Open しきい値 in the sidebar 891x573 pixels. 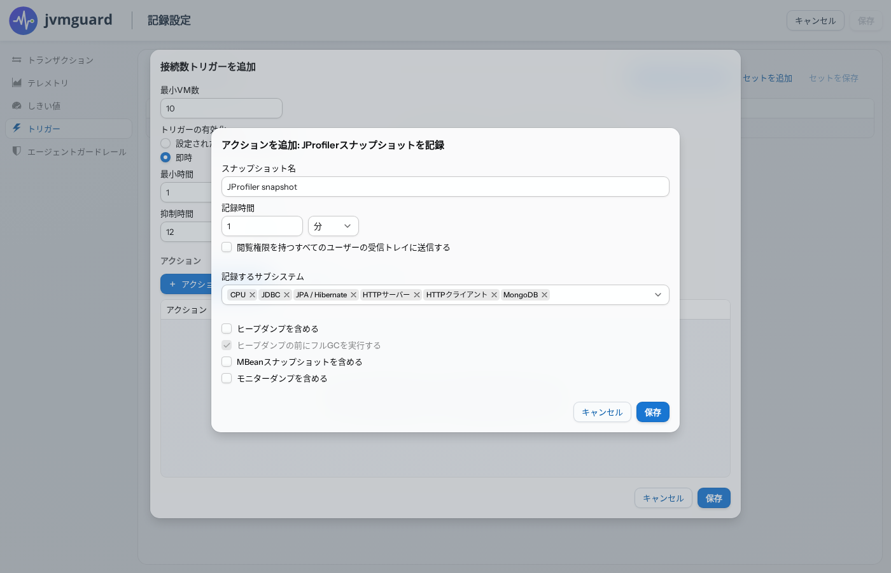pos(69,106)
